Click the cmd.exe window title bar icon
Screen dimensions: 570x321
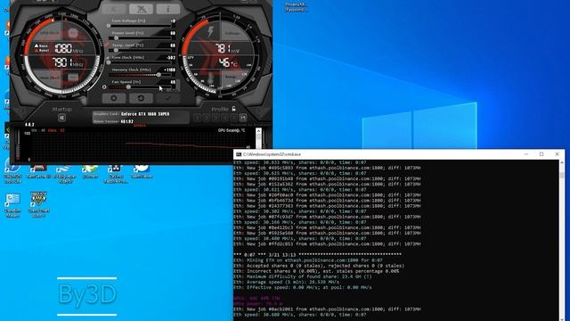(x=239, y=154)
